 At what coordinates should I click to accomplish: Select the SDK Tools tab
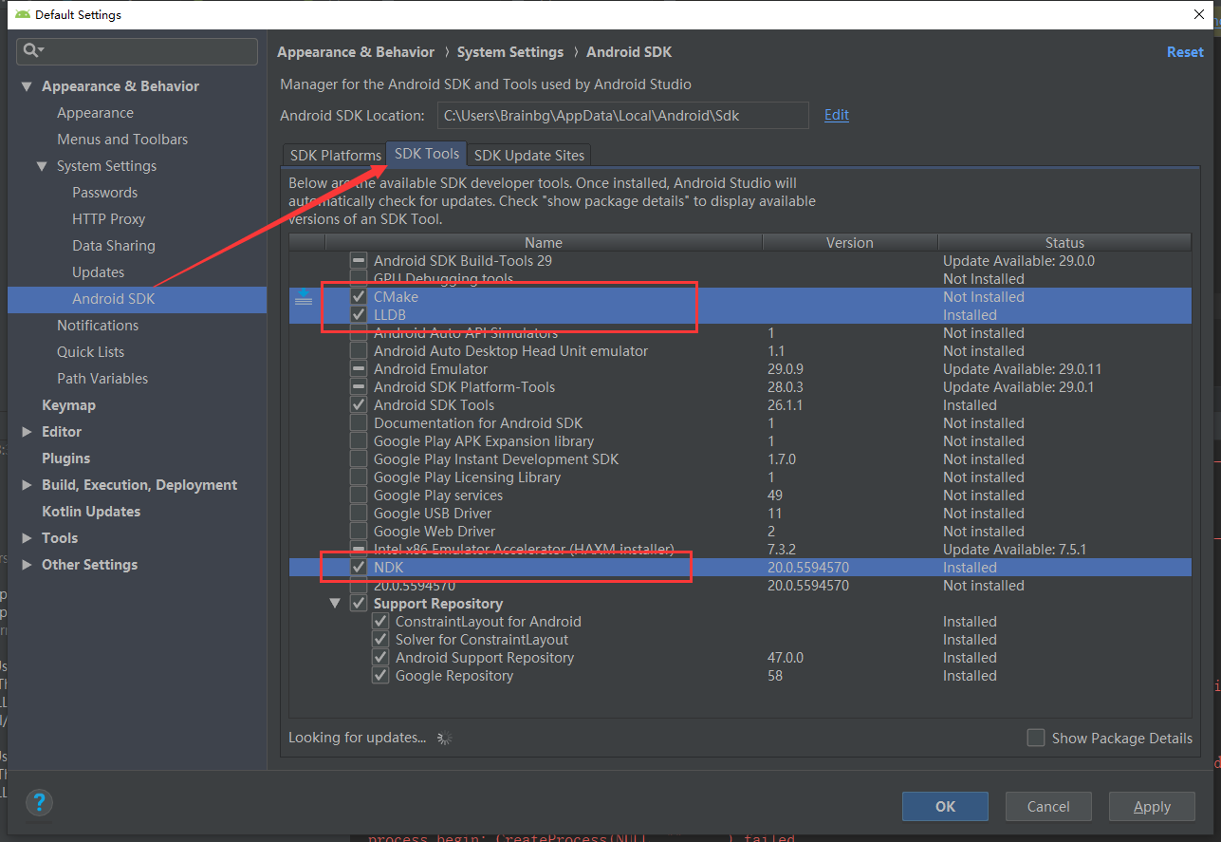point(427,154)
